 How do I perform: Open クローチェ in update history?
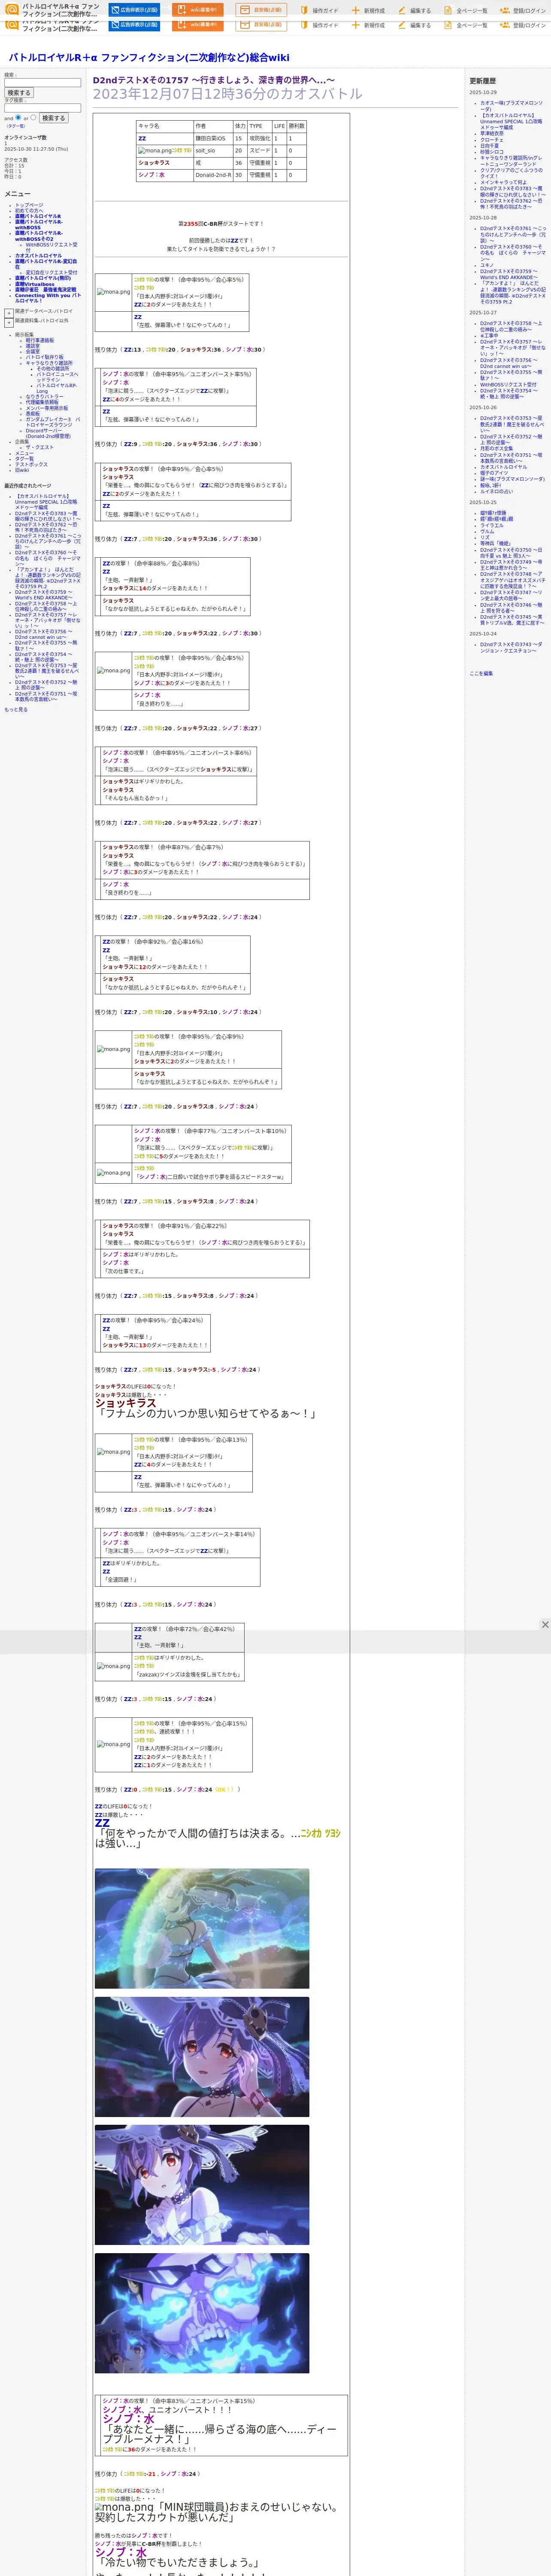(492, 140)
